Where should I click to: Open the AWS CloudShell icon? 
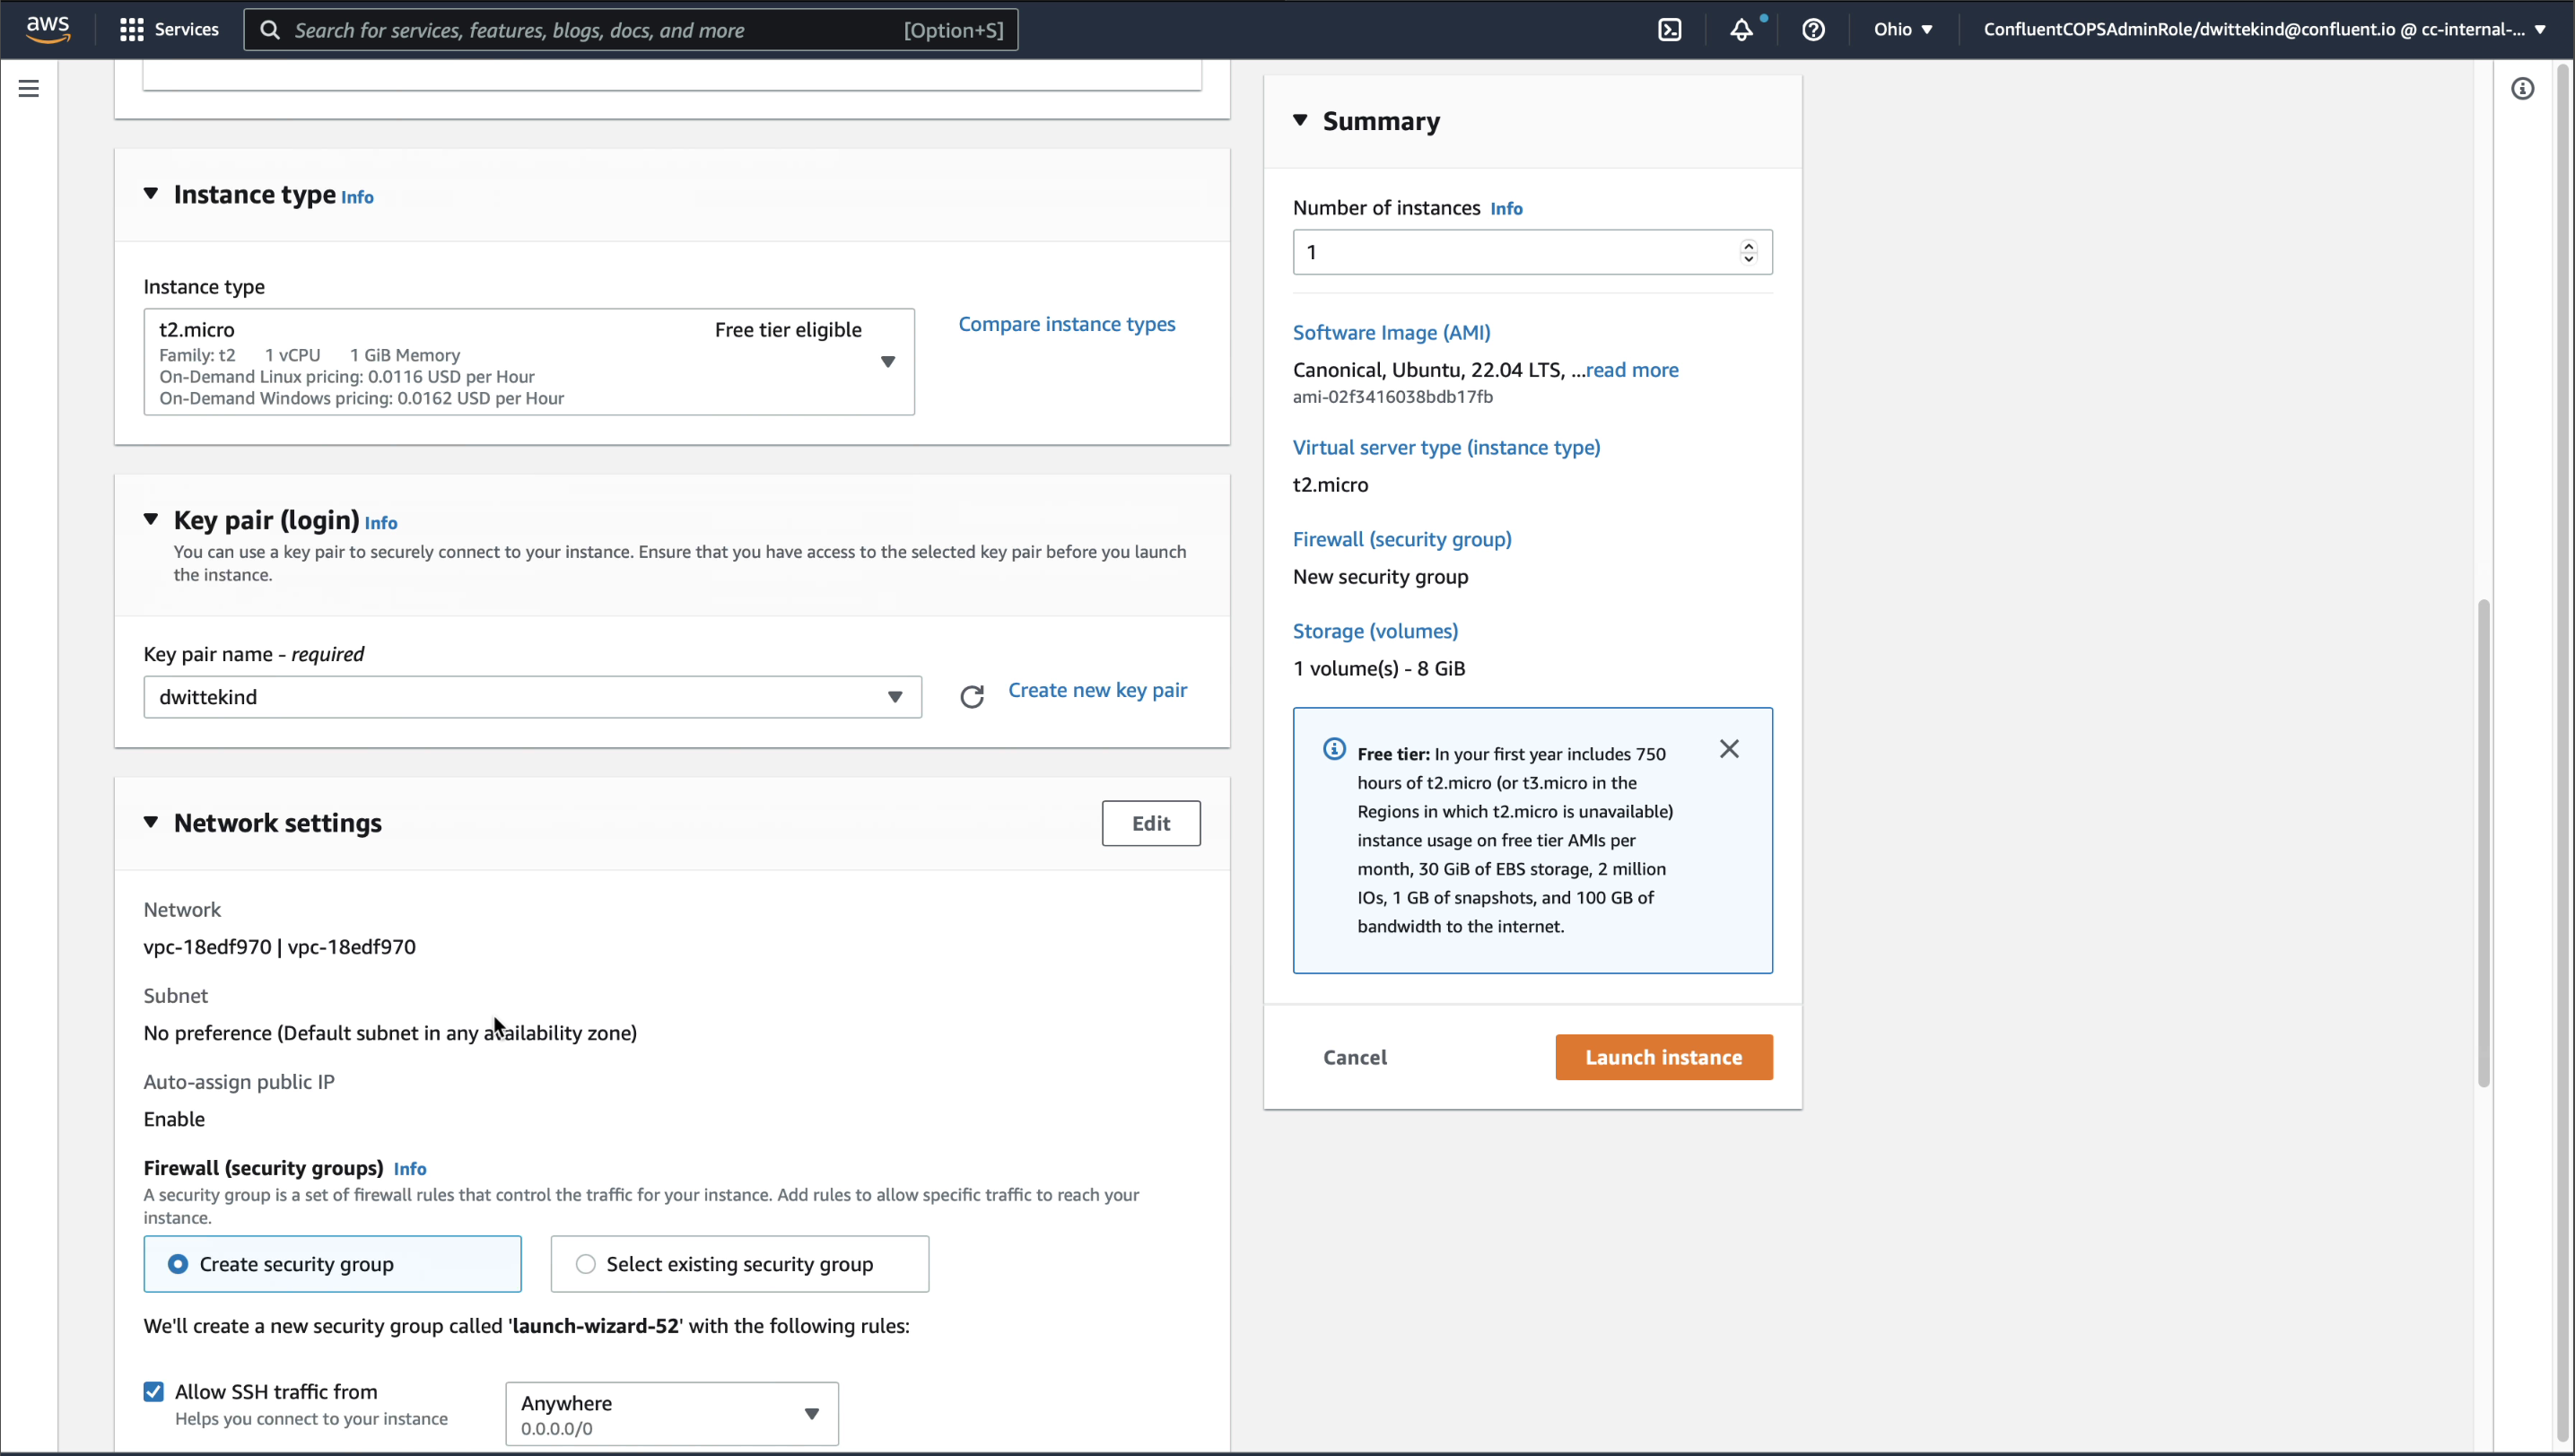point(1669,30)
